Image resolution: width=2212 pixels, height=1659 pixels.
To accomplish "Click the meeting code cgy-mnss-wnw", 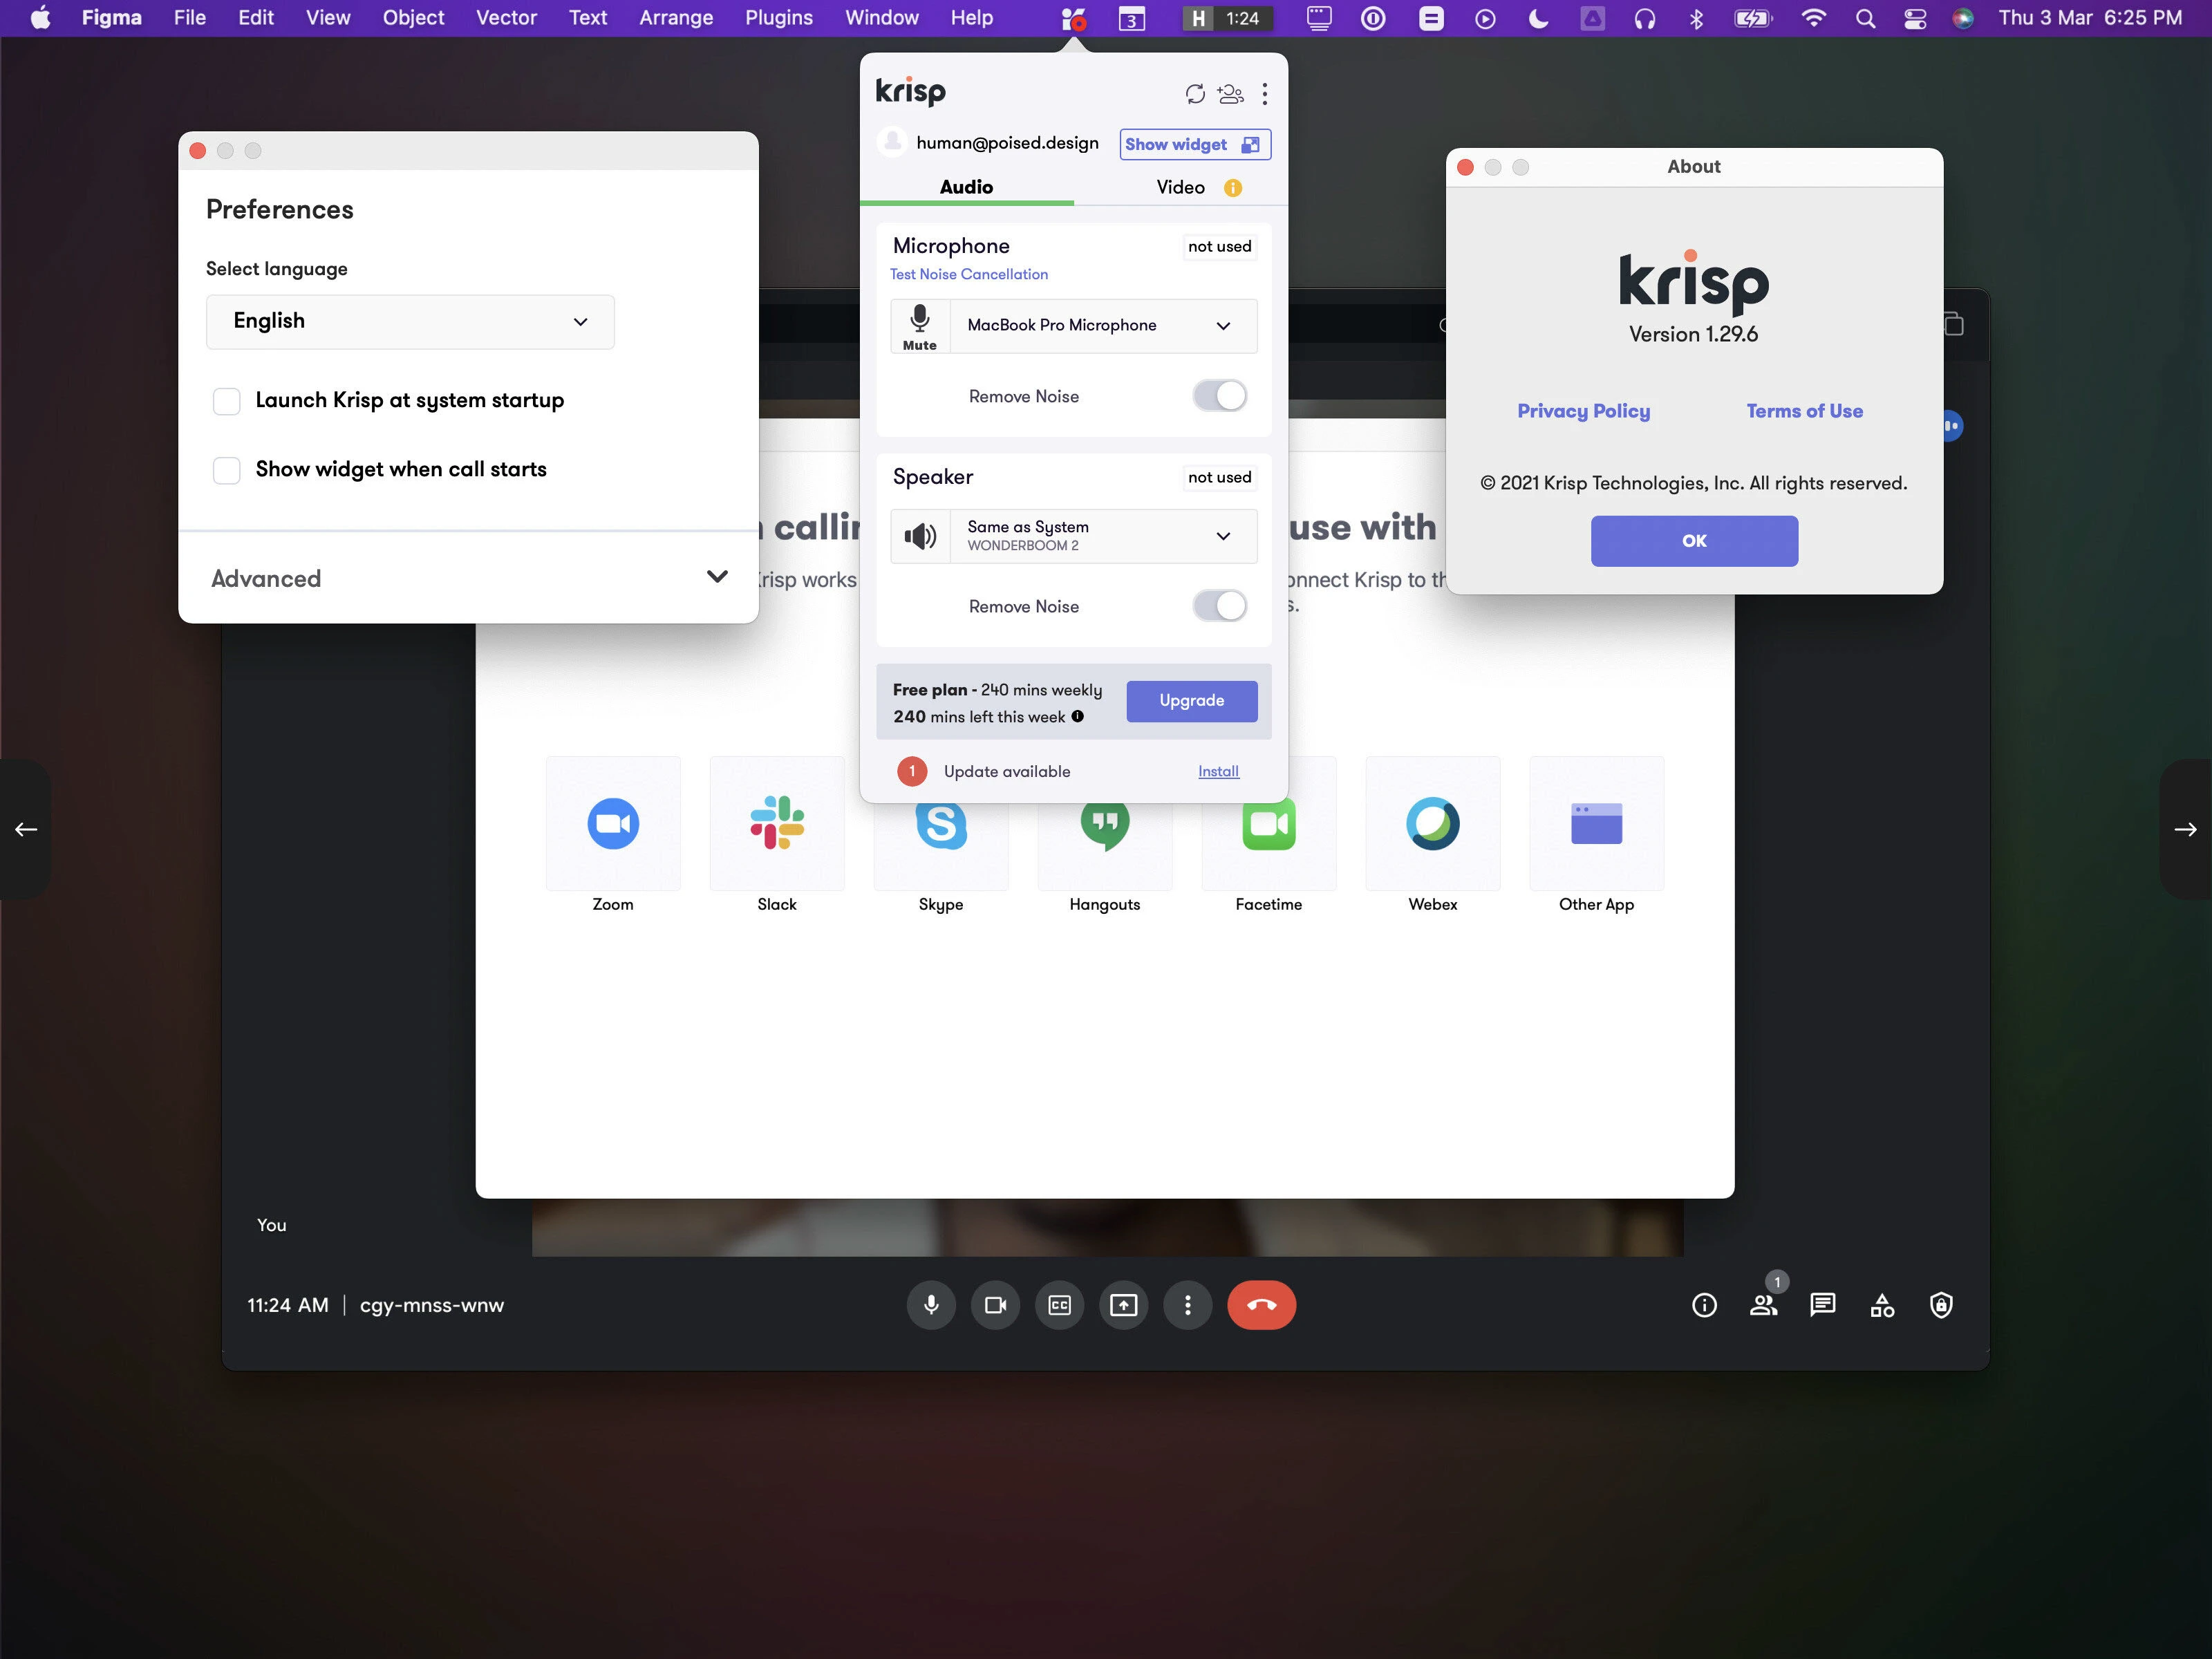I will click(x=432, y=1306).
